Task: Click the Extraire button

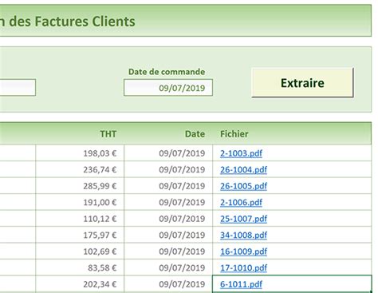Action: pyautogui.click(x=302, y=83)
